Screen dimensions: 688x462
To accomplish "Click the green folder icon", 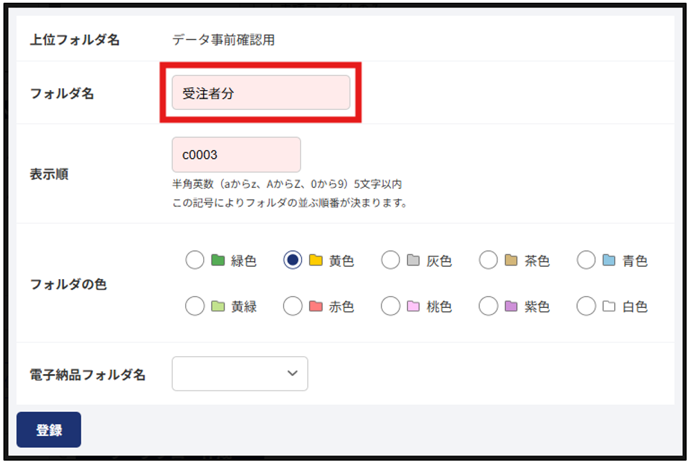I will pyautogui.click(x=218, y=260).
